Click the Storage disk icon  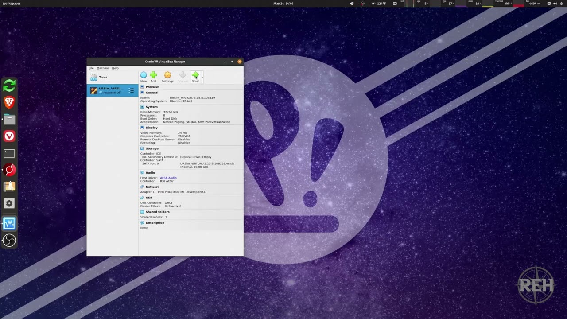(142, 148)
